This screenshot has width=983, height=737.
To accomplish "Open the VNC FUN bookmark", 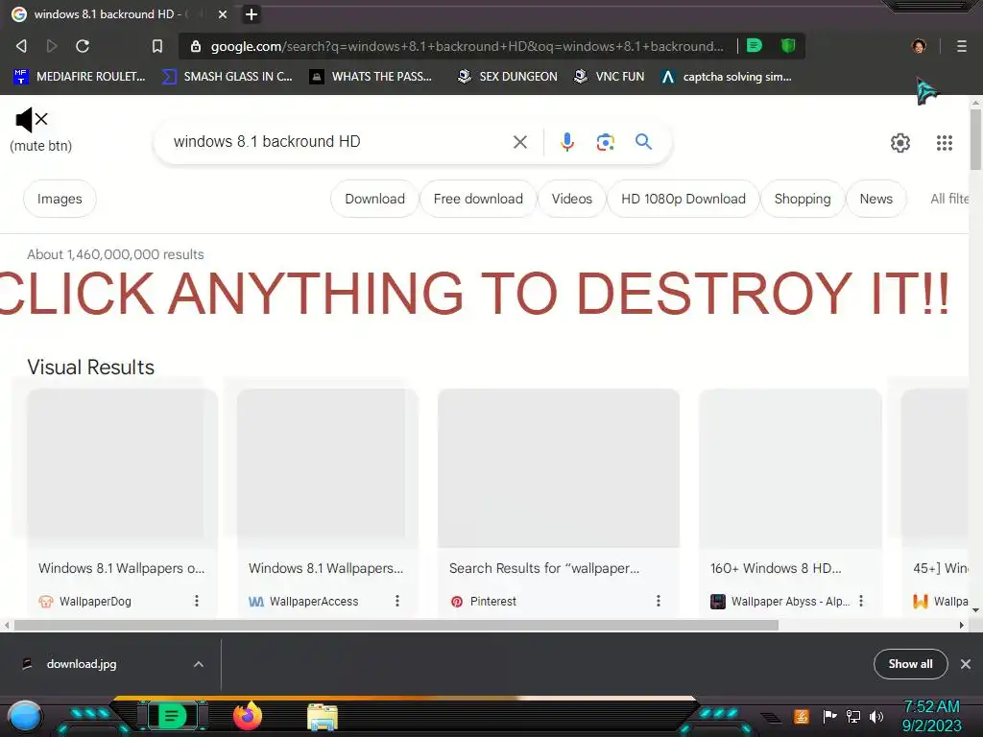I will (610, 77).
